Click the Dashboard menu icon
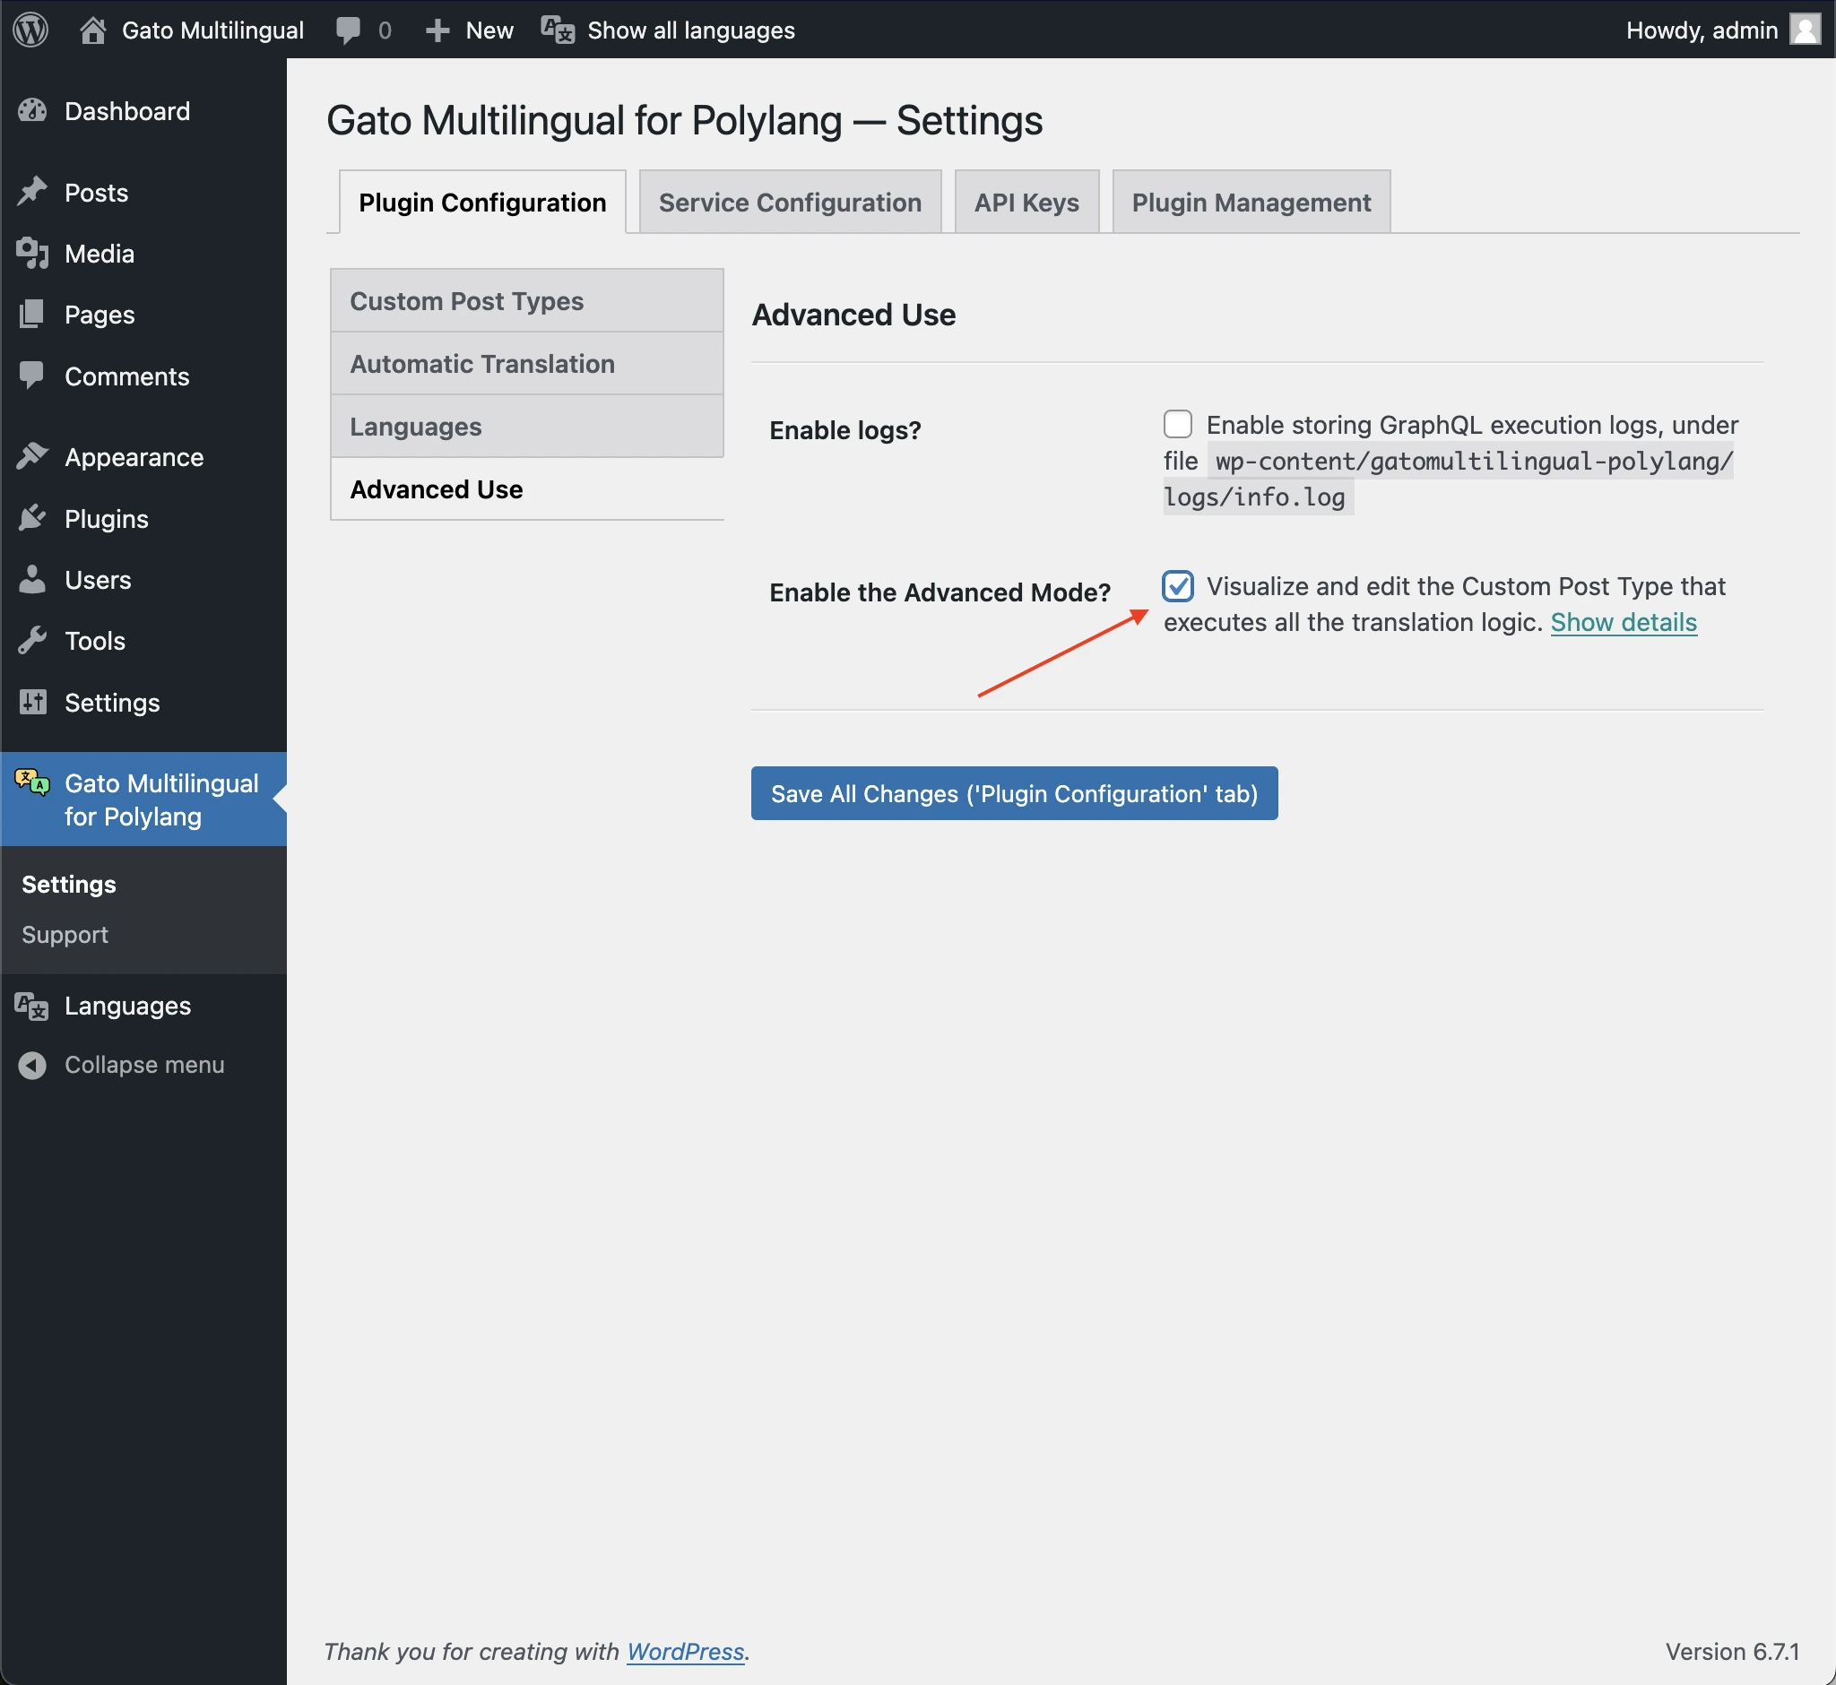 pyautogui.click(x=35, y=110)
